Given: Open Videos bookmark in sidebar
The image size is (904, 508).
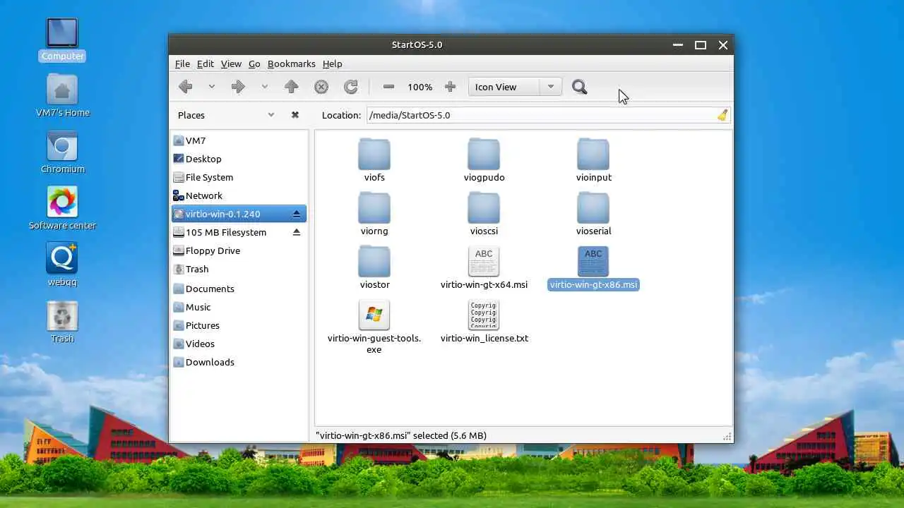Looking at the screenshot, I should (239, 344).
